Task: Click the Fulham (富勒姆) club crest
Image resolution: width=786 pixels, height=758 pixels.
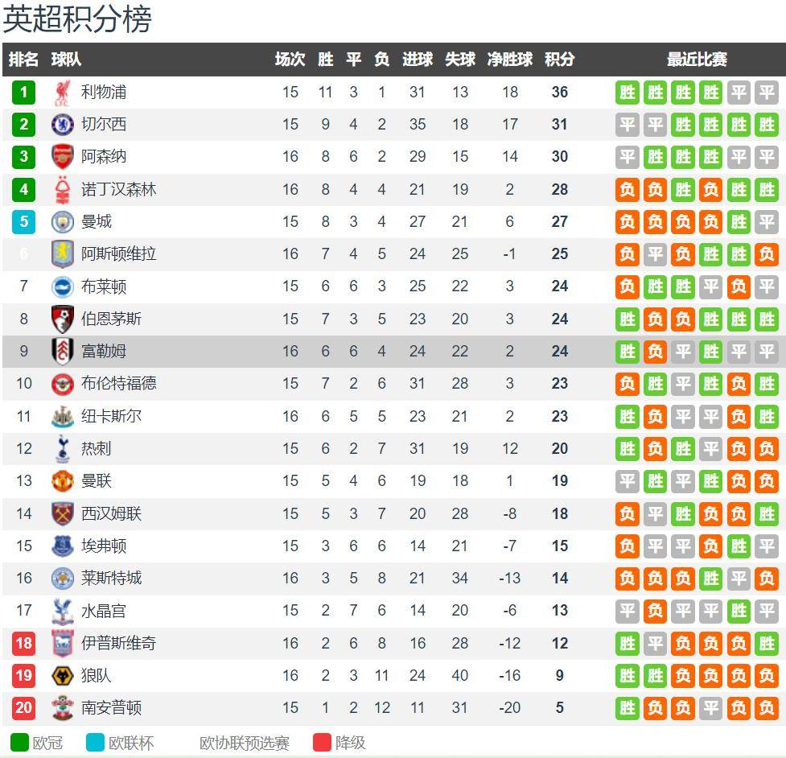Action: click(x=62, y=351)
